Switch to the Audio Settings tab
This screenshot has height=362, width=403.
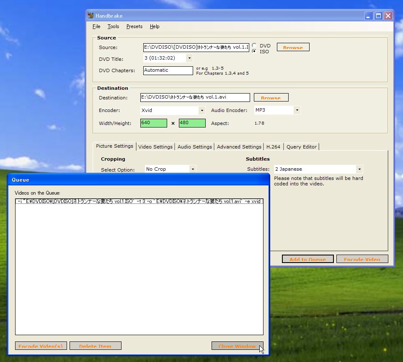[x=194, y=147]
